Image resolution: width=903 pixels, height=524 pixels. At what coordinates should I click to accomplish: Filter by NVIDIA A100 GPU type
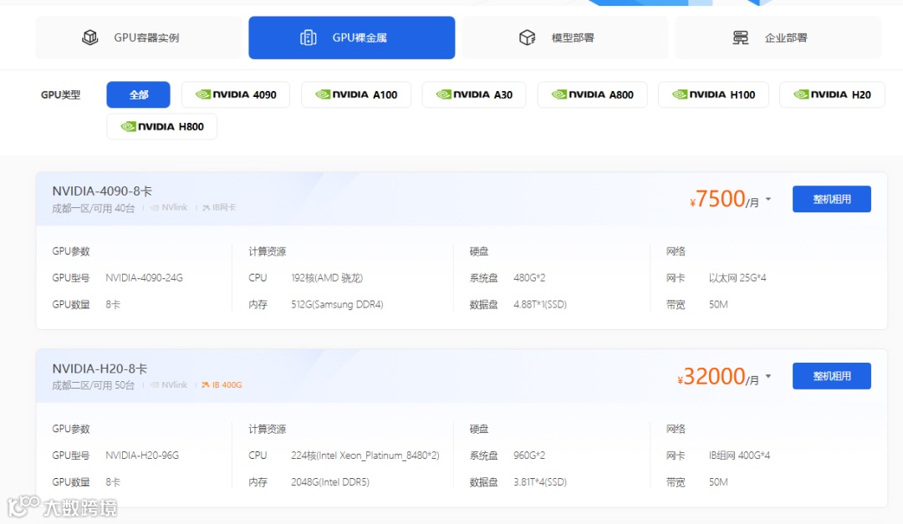tap(356, 94)
